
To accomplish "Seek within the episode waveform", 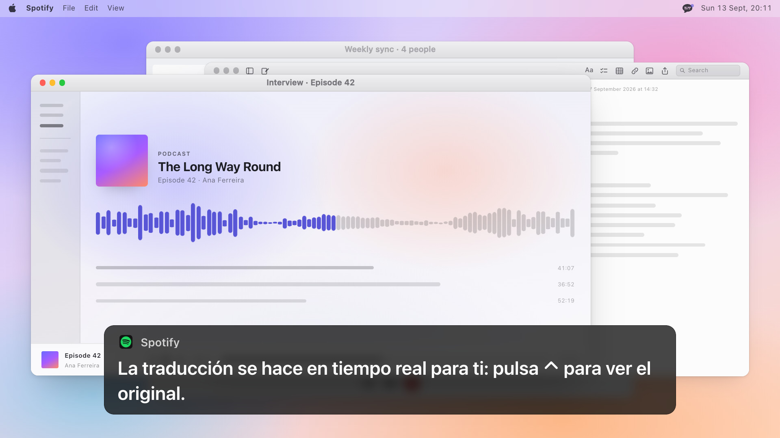I will click(335, 223).
